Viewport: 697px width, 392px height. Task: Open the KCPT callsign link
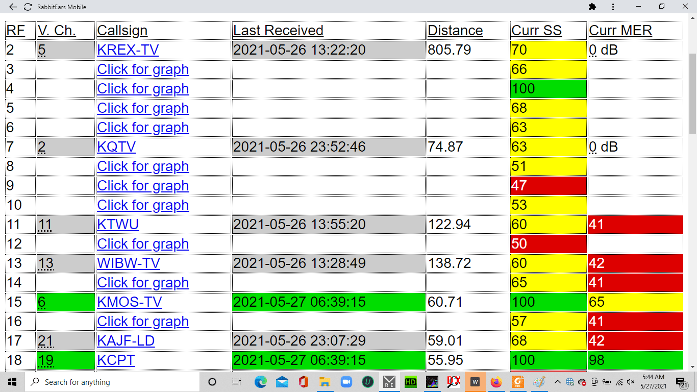116,360
